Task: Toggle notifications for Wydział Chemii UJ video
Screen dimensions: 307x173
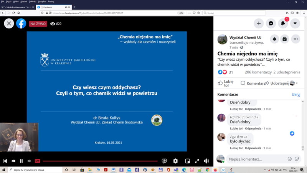Action: point(274,39)
